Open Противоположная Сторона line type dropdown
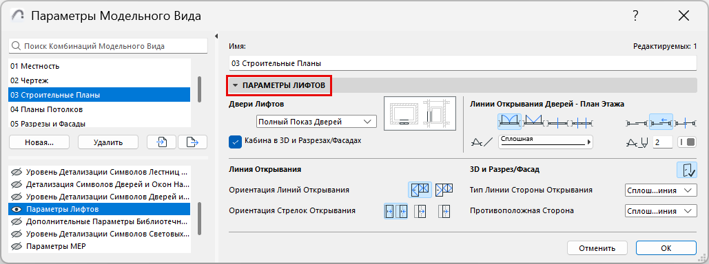This screenshot has height=264, width=709. click(x=660, y=211)
